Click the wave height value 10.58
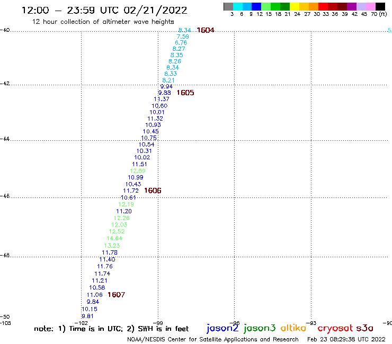Viewport: 392px width, 344px height. click(97, 288)
